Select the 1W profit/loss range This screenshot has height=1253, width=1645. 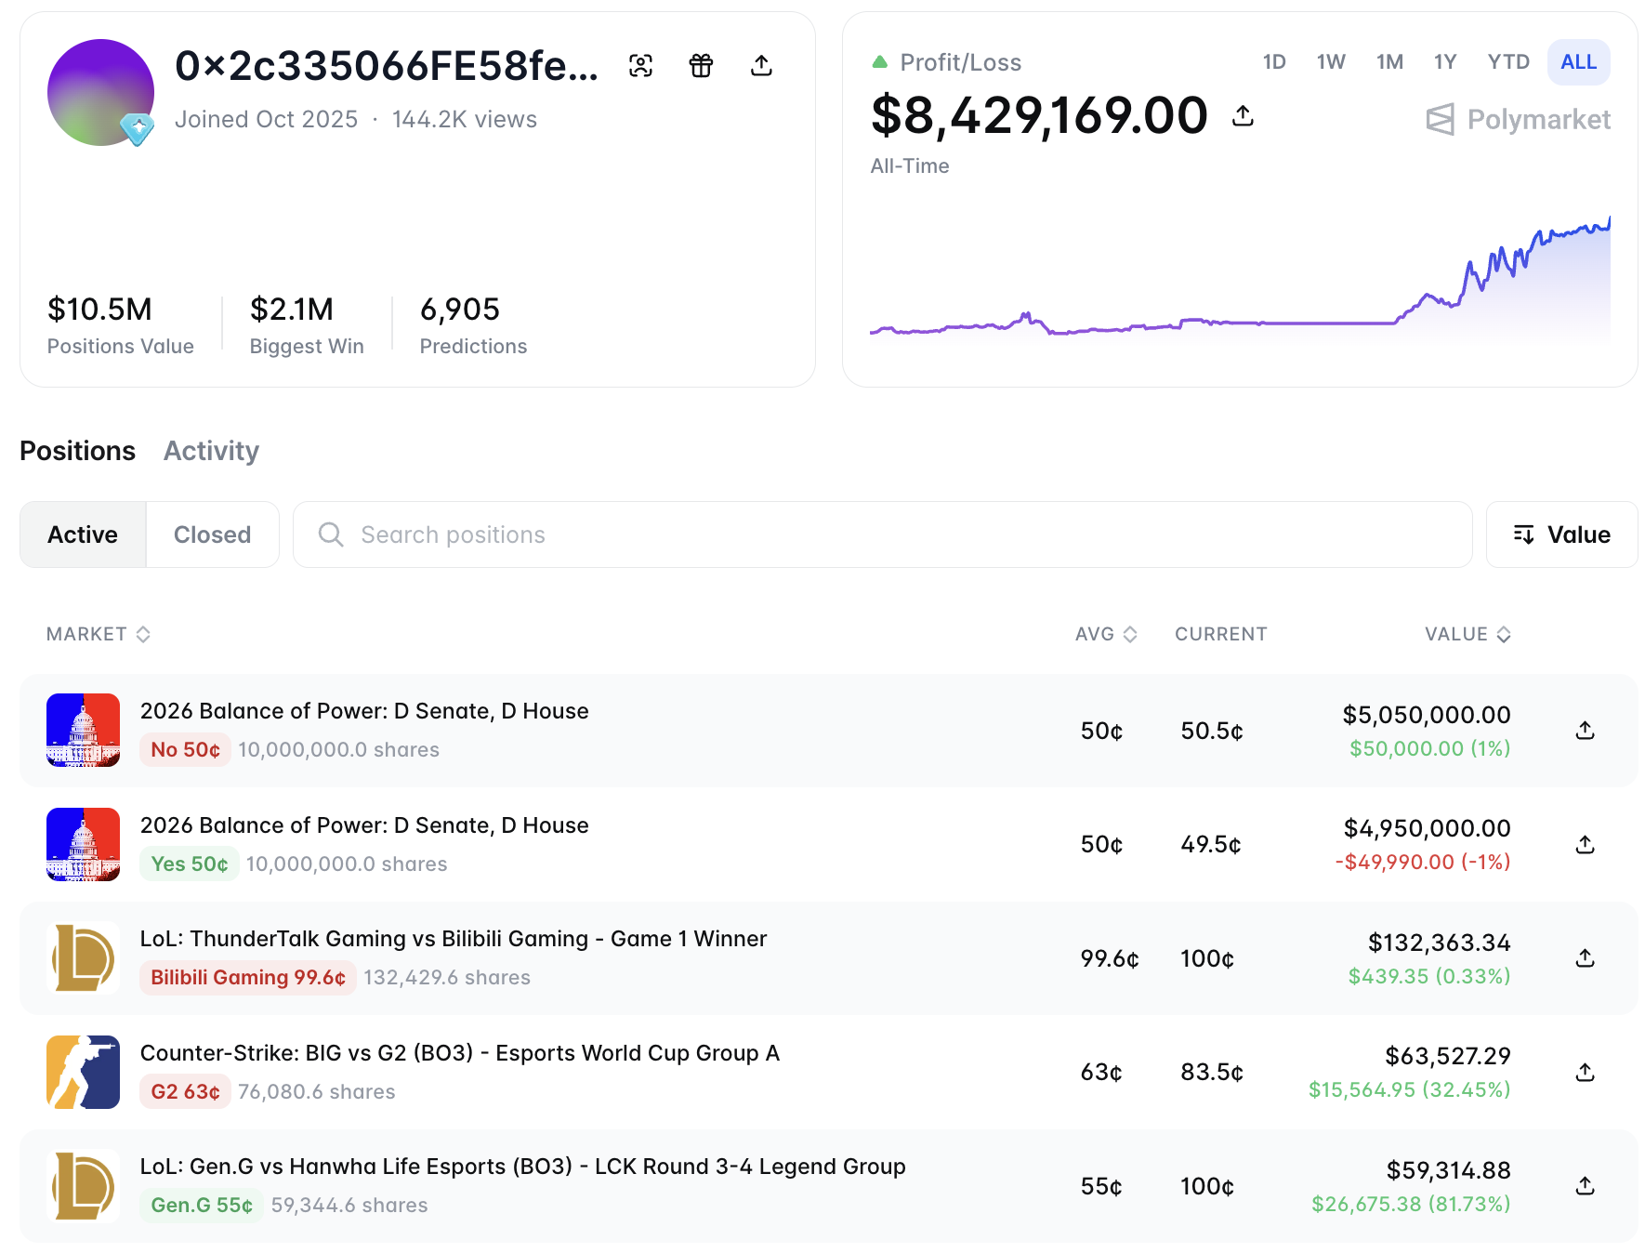tap(1331, 62)
